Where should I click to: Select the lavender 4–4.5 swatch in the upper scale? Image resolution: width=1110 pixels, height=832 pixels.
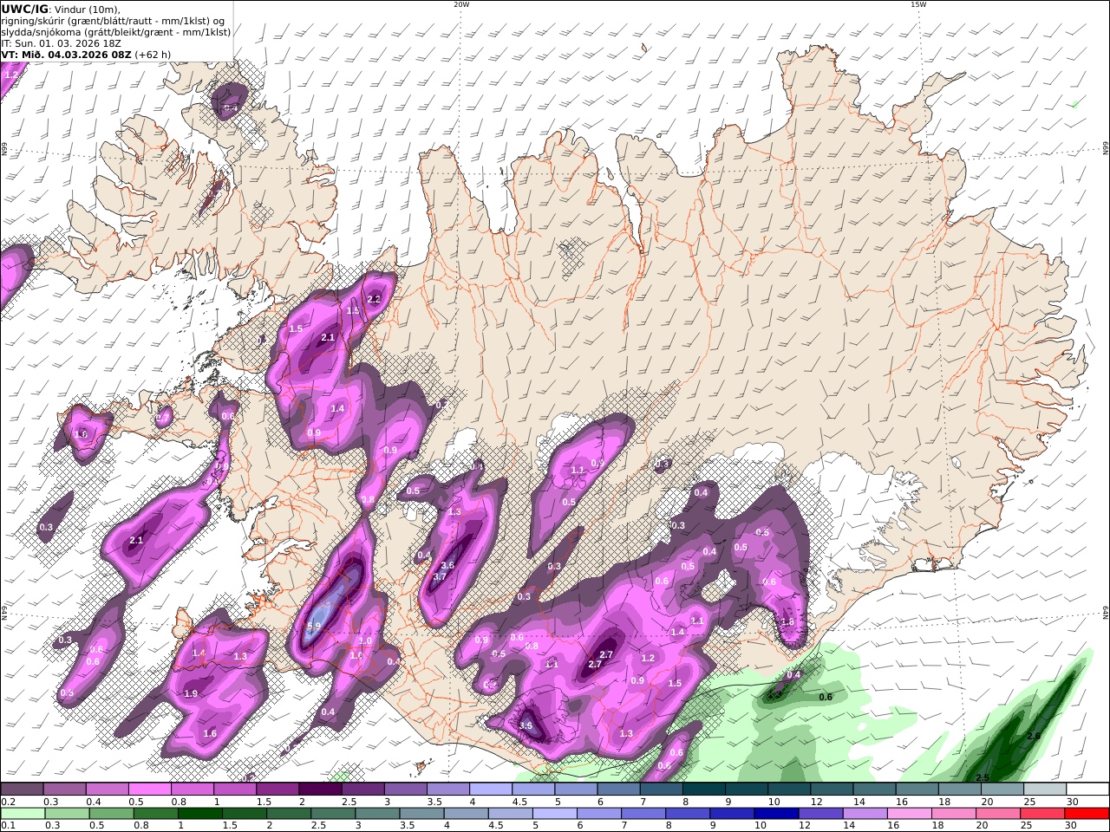(491, 789)
